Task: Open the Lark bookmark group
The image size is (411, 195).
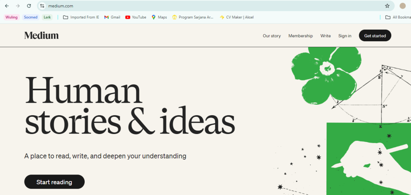Action: [47, 17]
